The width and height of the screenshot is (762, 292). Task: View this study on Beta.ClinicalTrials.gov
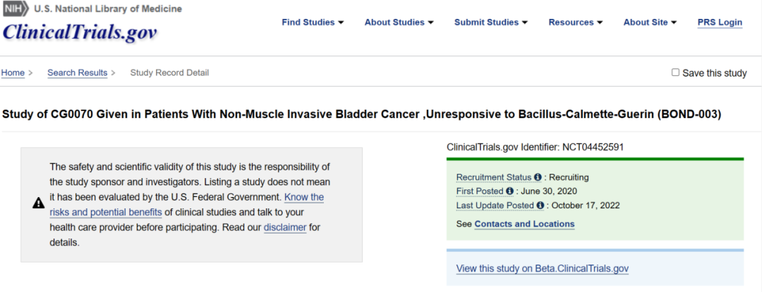542,269
